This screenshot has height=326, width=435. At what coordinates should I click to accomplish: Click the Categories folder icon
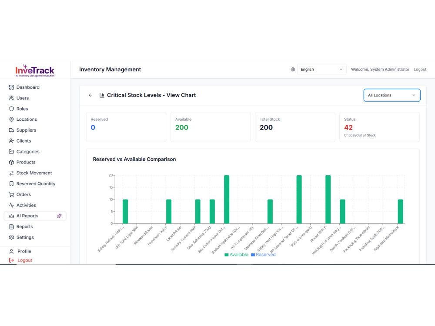click(x=11, y=152)
